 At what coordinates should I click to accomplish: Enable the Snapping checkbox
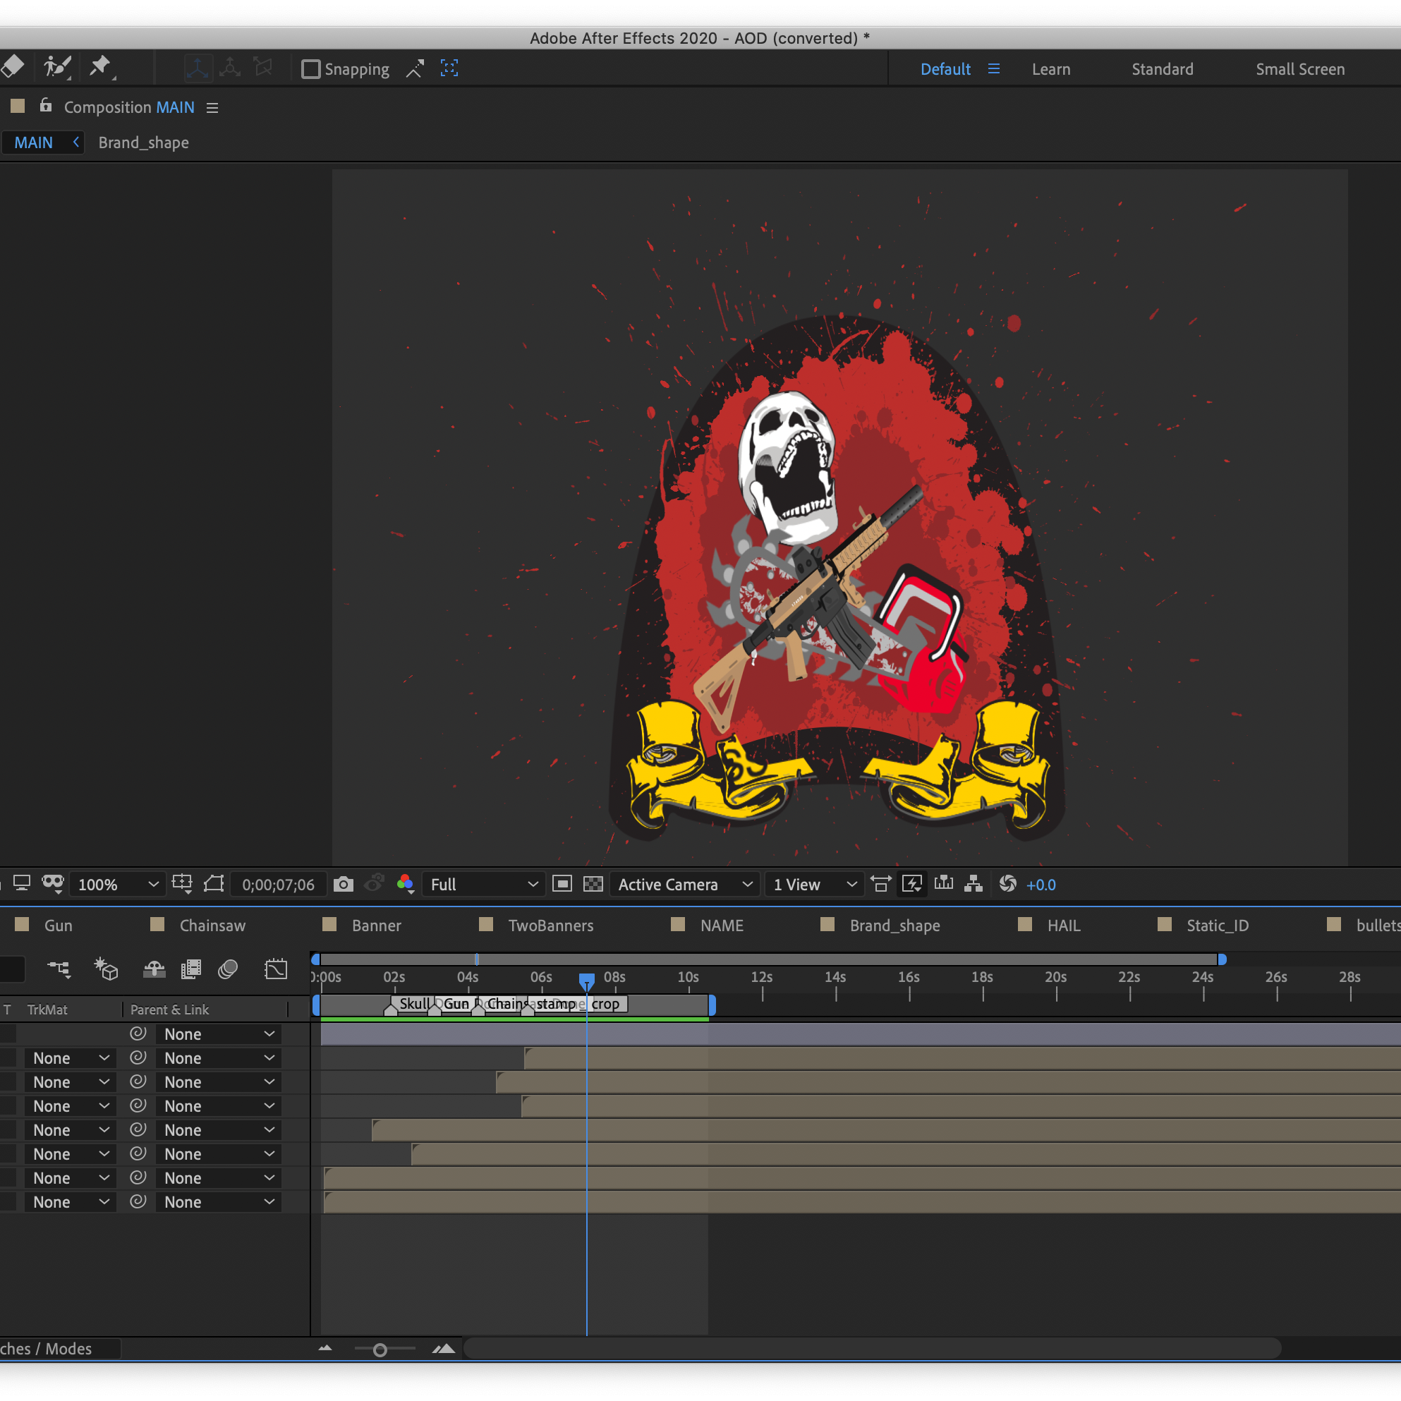[311, 69]
